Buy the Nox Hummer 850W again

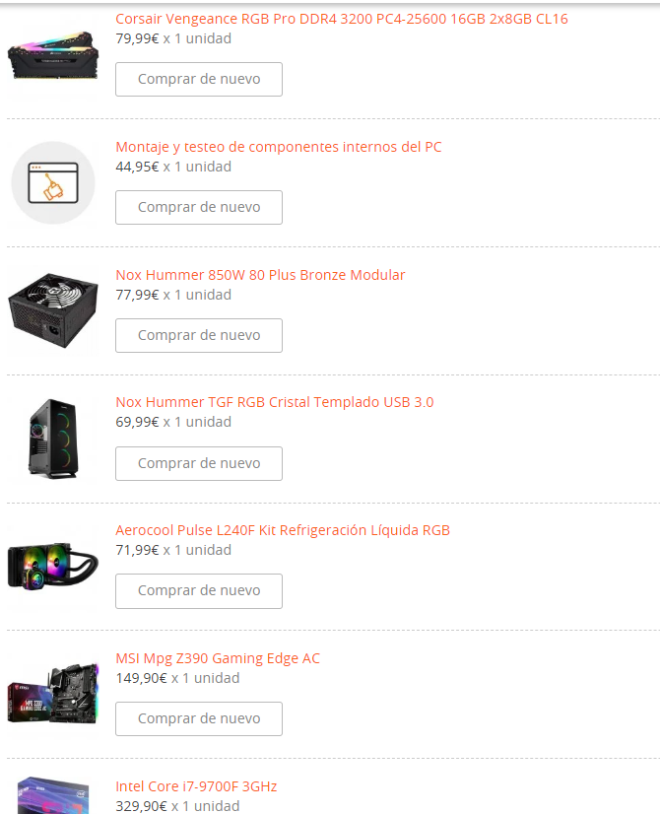click(199, 335)
